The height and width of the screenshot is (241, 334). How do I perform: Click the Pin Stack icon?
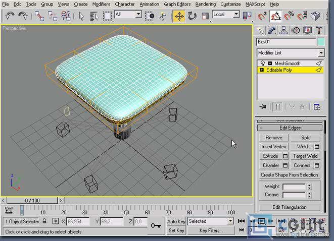(263, 107)
